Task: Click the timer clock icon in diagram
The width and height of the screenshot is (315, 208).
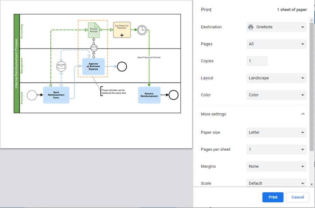Action: 142,30
